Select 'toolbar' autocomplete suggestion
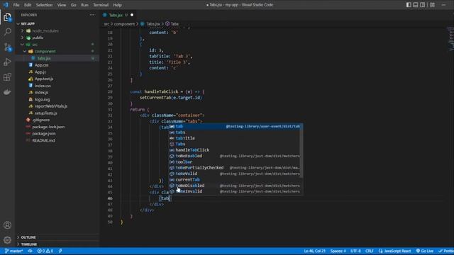Screen dimensions: 454x255 pyautogui.click(x=236, y=162)
